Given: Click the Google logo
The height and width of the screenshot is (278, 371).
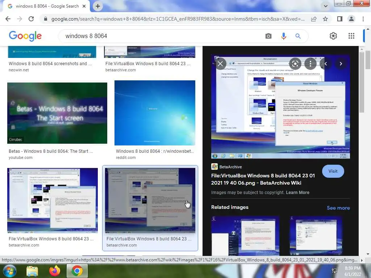Looking at the screenshot, I should pos(25,36).
